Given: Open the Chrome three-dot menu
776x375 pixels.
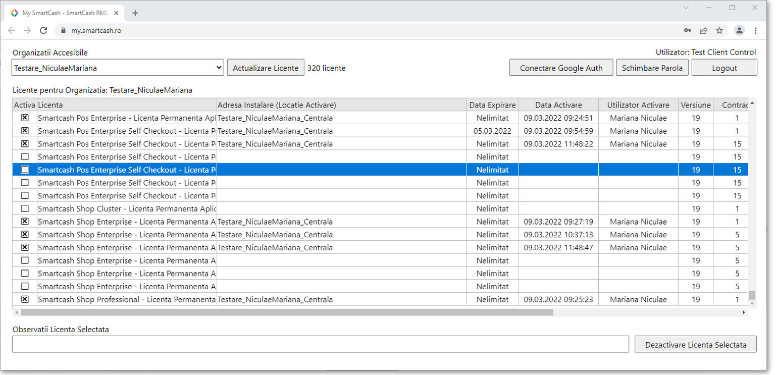Looking at the screenshot, I should 756,30.
